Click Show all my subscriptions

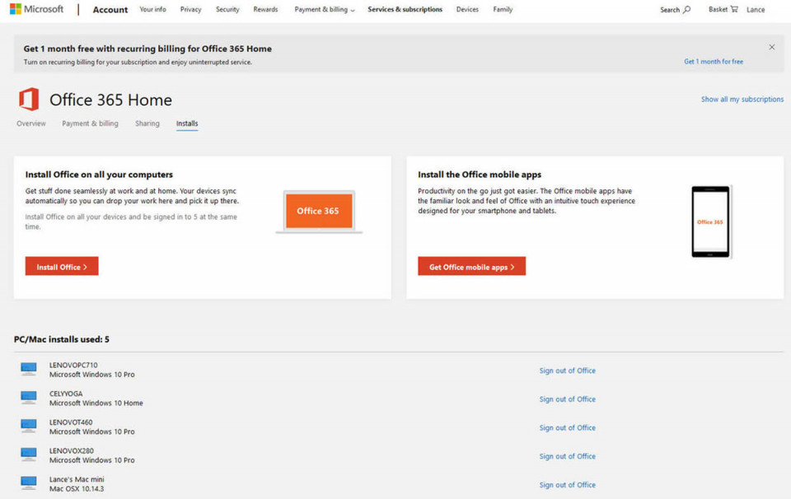(x=742, y=100)
